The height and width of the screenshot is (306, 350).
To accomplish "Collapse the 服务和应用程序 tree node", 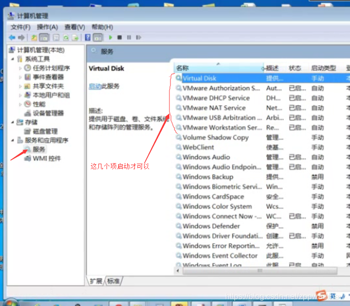I will click(13, 140).
